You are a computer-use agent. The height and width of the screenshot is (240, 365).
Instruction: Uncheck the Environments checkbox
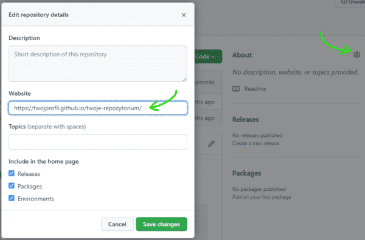click(x=12, y=198)
